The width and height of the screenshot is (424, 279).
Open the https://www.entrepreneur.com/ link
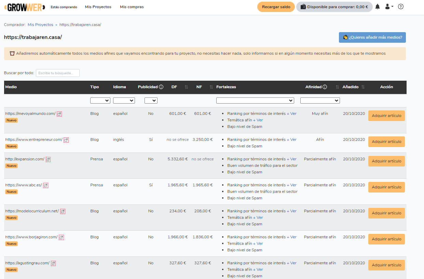tap(34, 139)
